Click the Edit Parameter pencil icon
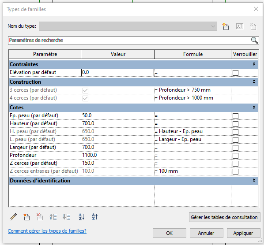The image size is (264, 245). click(13, 217)
